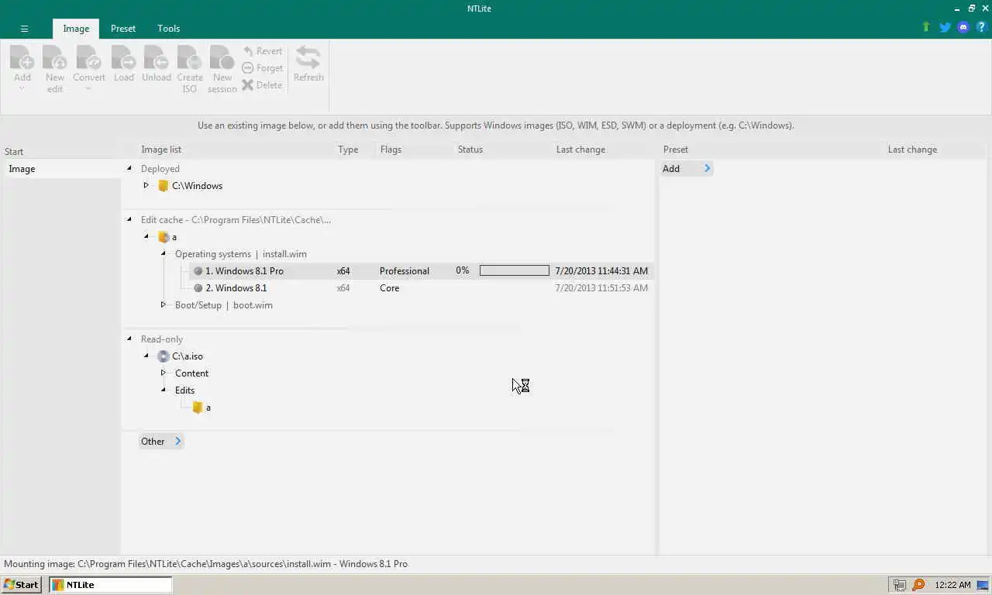Viewport: 992px width, 595px height.
Task: Click the folder icon under Edits
Action: [x=198, y=408]
